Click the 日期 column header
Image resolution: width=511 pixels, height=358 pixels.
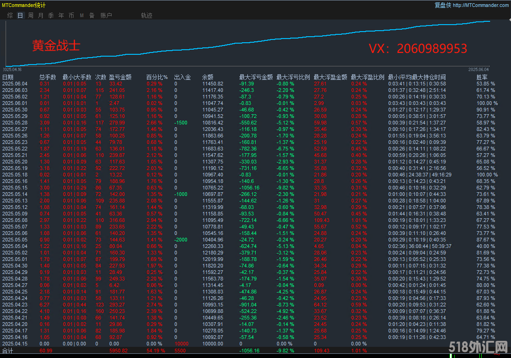point(8,77)
